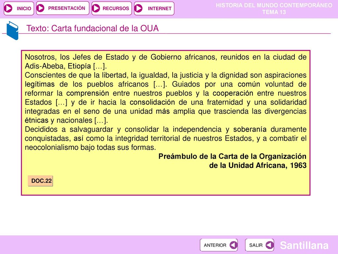
Task: Open the PRESENTACIÓN menu button
Action: pyautogui.click(x=63, y=8)
